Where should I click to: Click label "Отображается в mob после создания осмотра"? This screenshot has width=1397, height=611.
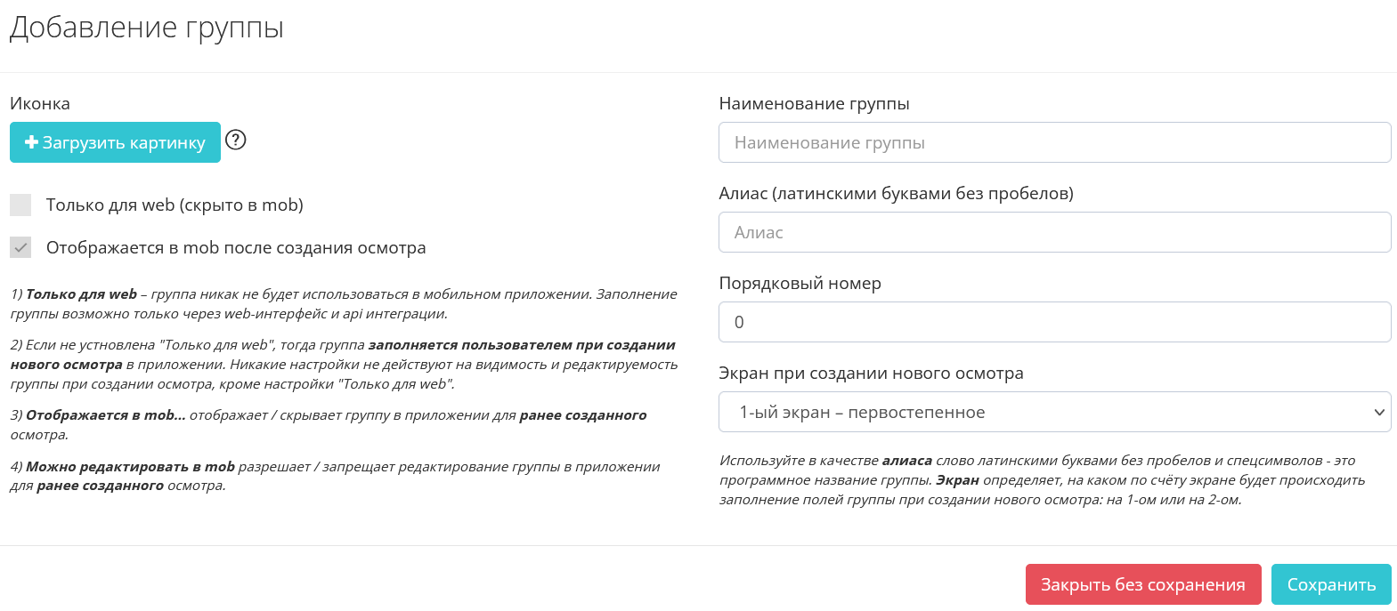coord(236,247)
